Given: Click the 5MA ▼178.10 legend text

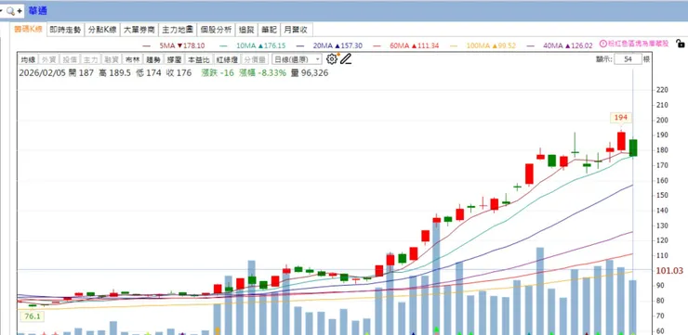Looking at the screenshot, I should 183,45.
